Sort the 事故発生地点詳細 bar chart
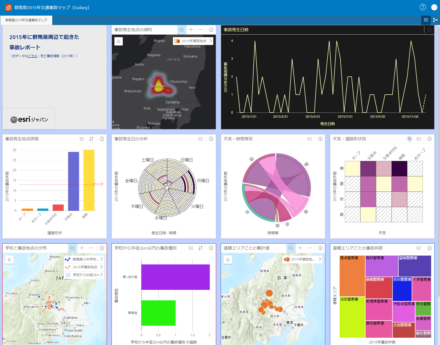The image size is (440, 345). (91, 139)
